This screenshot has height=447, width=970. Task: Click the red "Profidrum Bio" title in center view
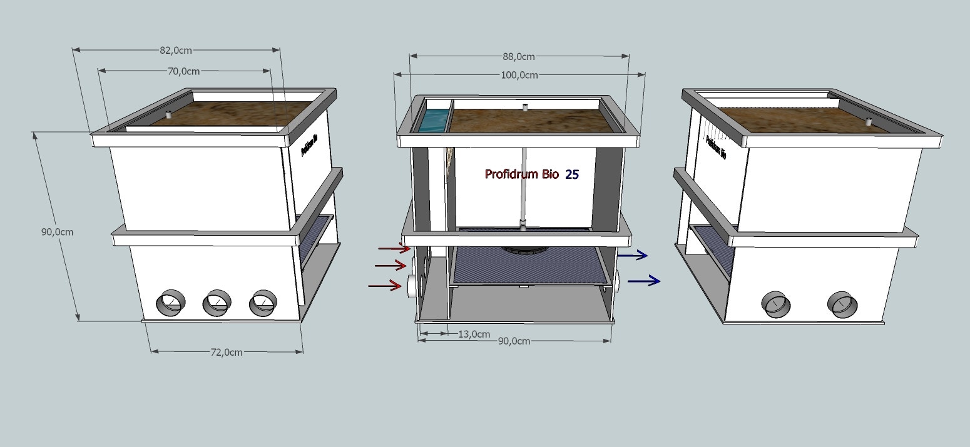[522, 174]
